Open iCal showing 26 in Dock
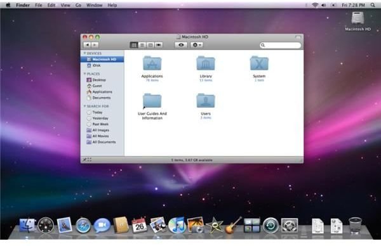This screenshot has width=381, height=246. 139,225
